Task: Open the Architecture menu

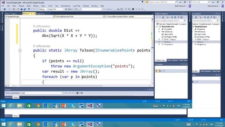Action: (65, 6)
